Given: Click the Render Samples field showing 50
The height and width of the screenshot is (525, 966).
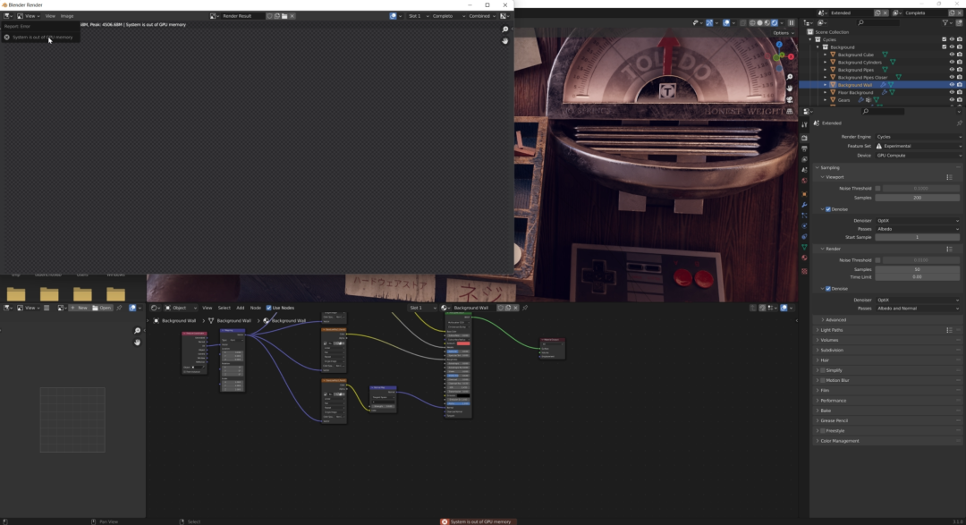Looking at the screenshot, I should point(917,269).
